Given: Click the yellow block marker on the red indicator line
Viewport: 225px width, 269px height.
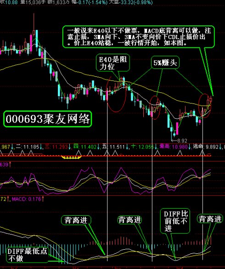Looking at the screenshot, I should (x=71, y=157).
